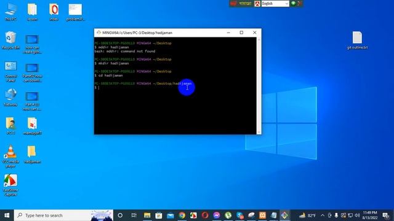Open the Mail app on the taskbar
Image resolution: width=394 pixels, height=221 pixels.
(x=171, y=215)
